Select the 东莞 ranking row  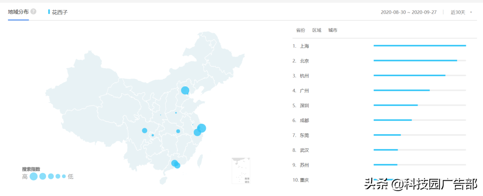[x=379, y=135]
